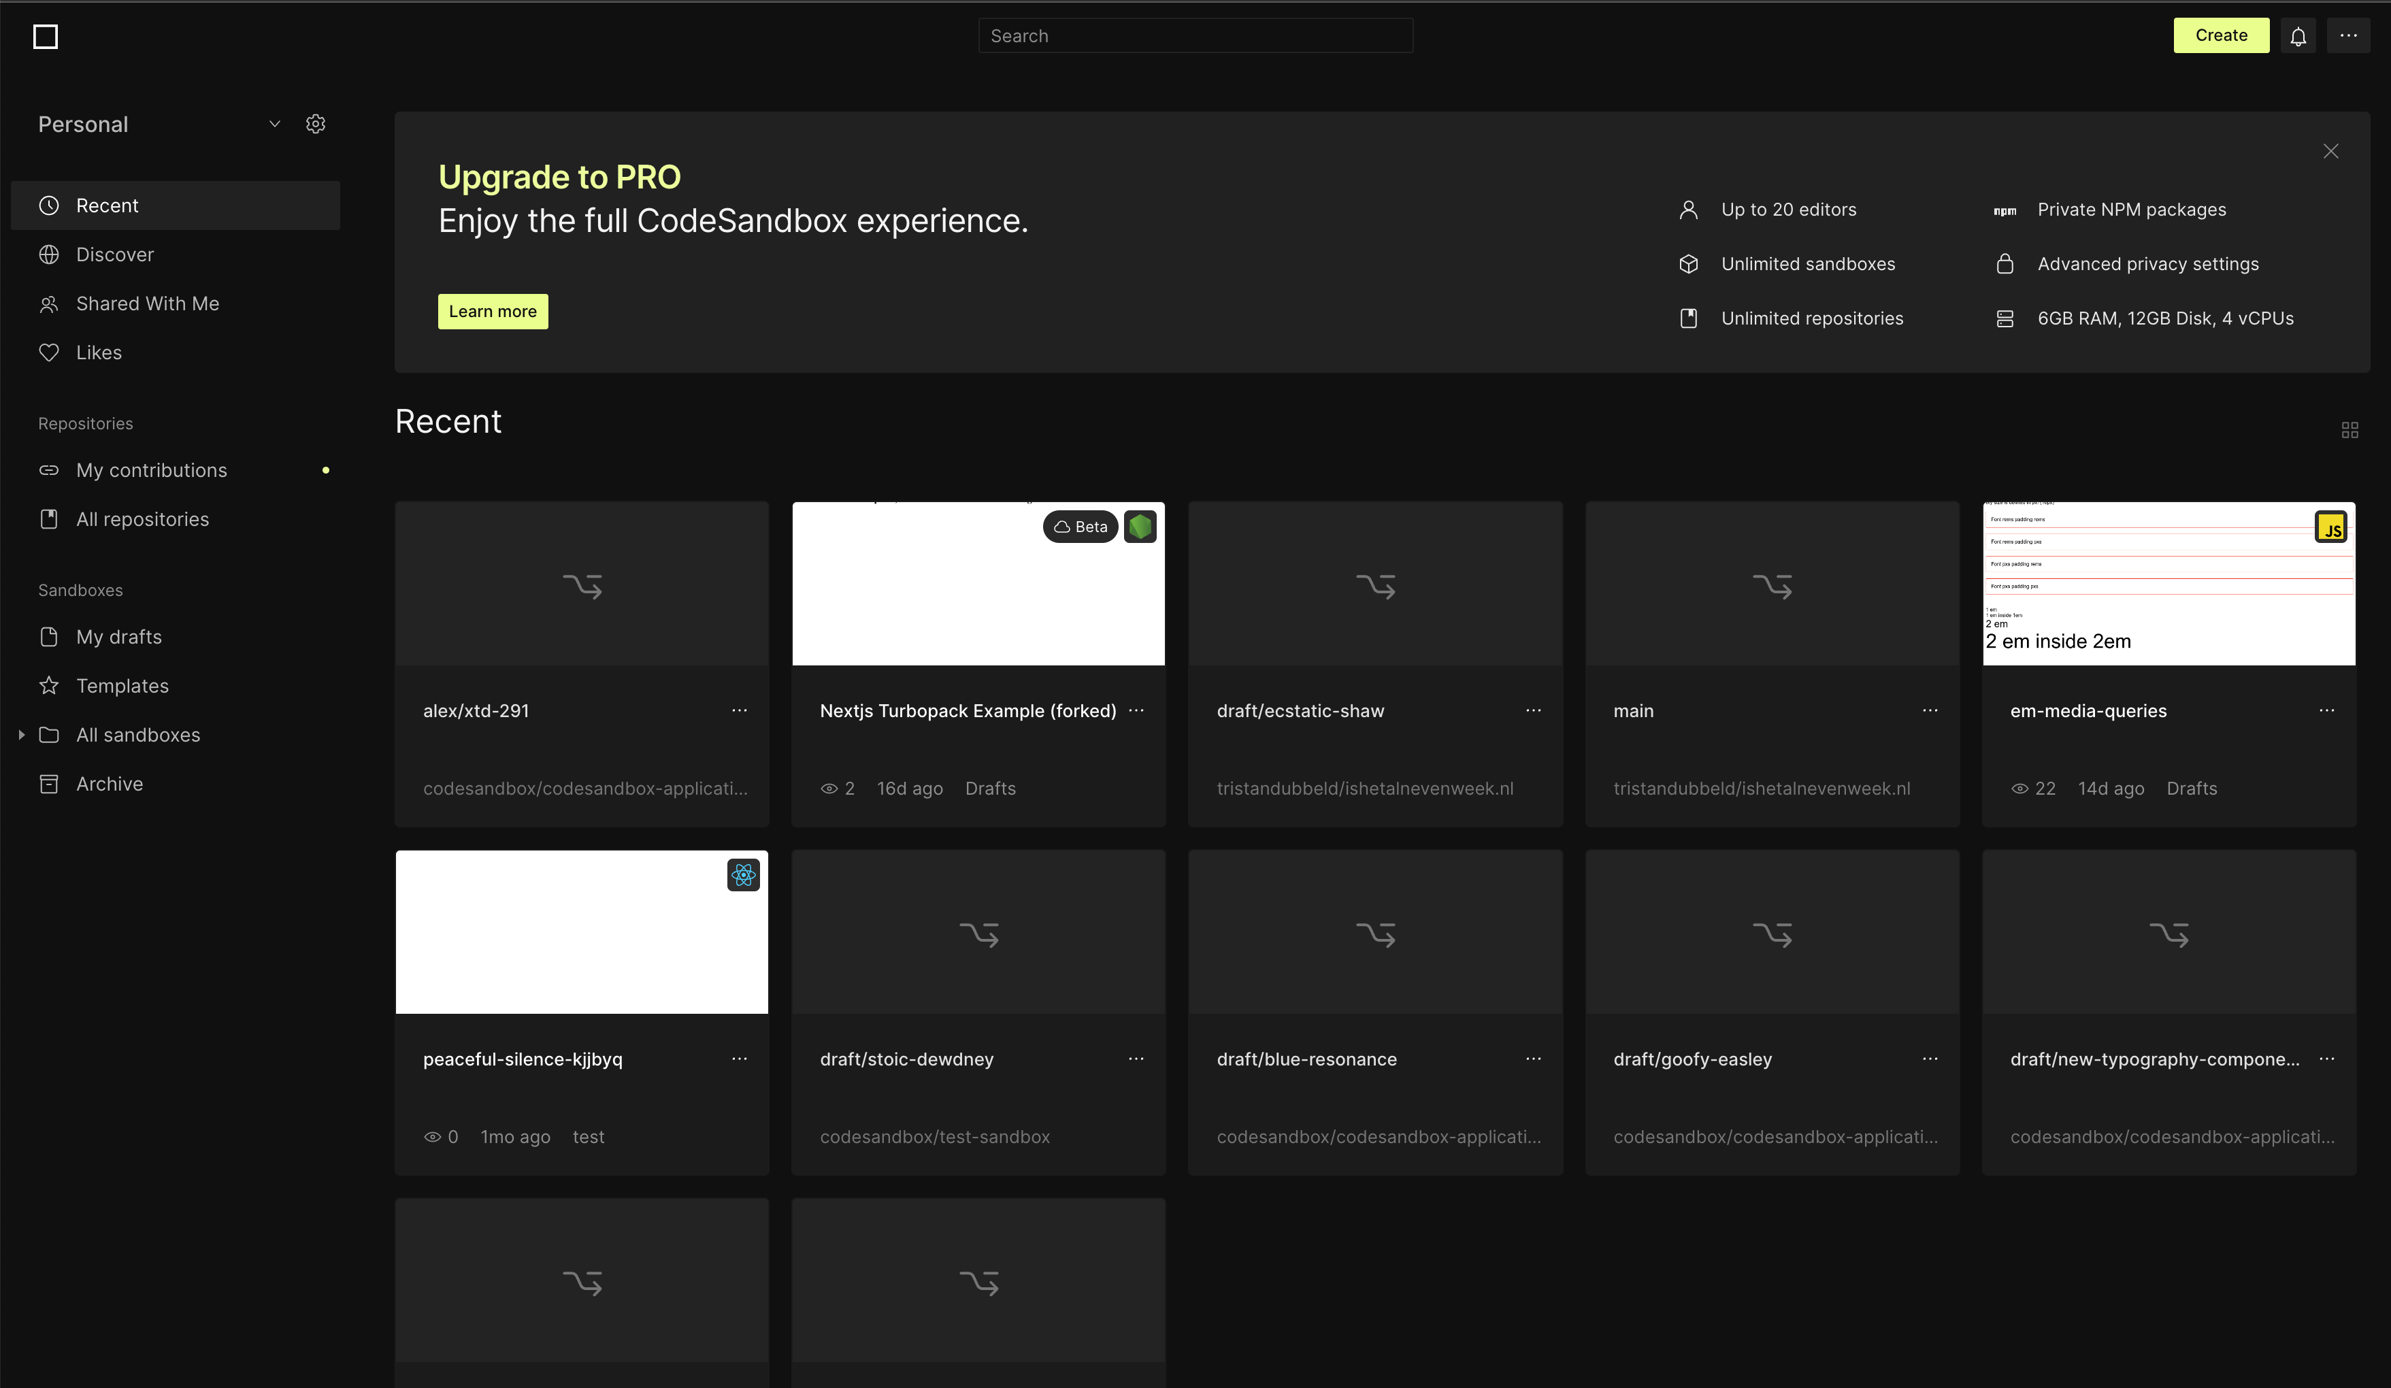Click branch icon on draft/ecstatic-shaw thumbnail
2391x1388 pixels.
1376,586
